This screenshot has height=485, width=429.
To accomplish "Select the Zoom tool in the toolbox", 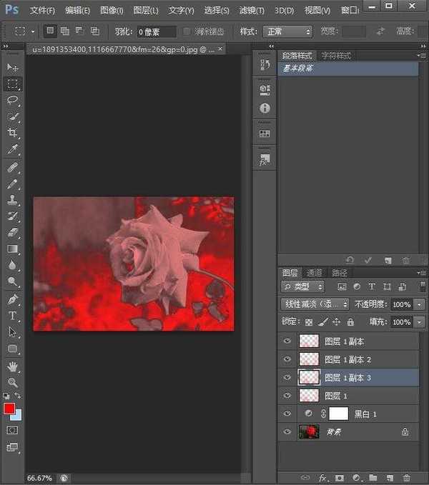I will point(13,382).
